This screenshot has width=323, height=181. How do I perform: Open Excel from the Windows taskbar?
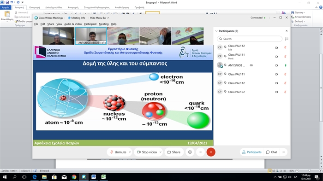pos(103,177)
